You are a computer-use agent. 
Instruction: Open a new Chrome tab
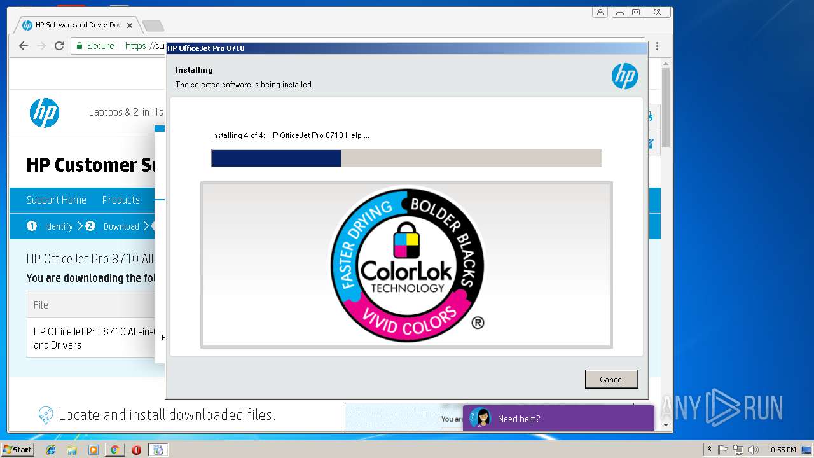click(x=153, y=25)
